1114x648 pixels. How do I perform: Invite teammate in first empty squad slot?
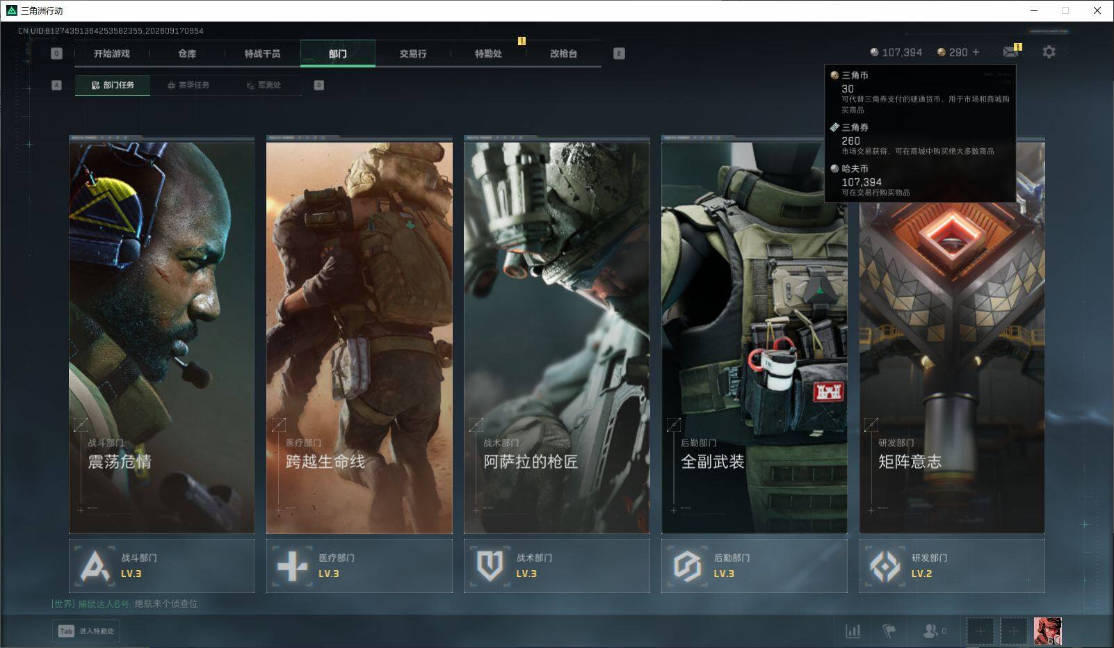980,631
